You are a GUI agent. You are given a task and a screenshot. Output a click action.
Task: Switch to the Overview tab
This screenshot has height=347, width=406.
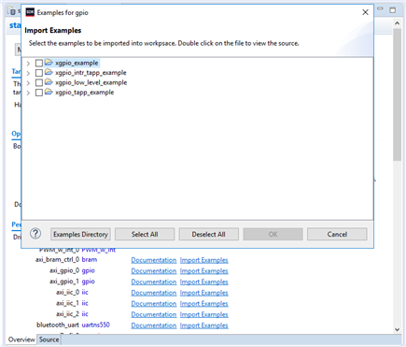click(x=21, y=340)
